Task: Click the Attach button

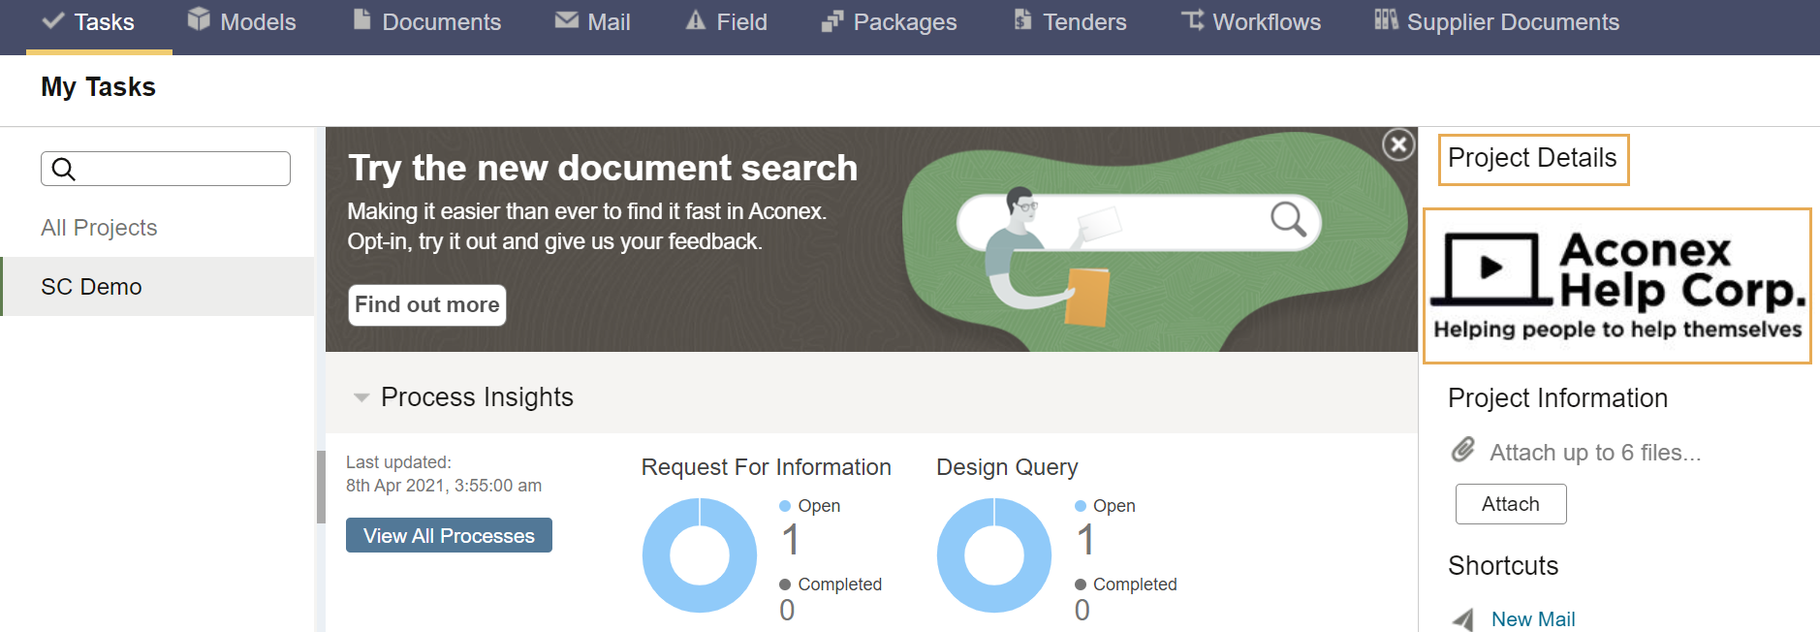Action: click(1511, 504)
